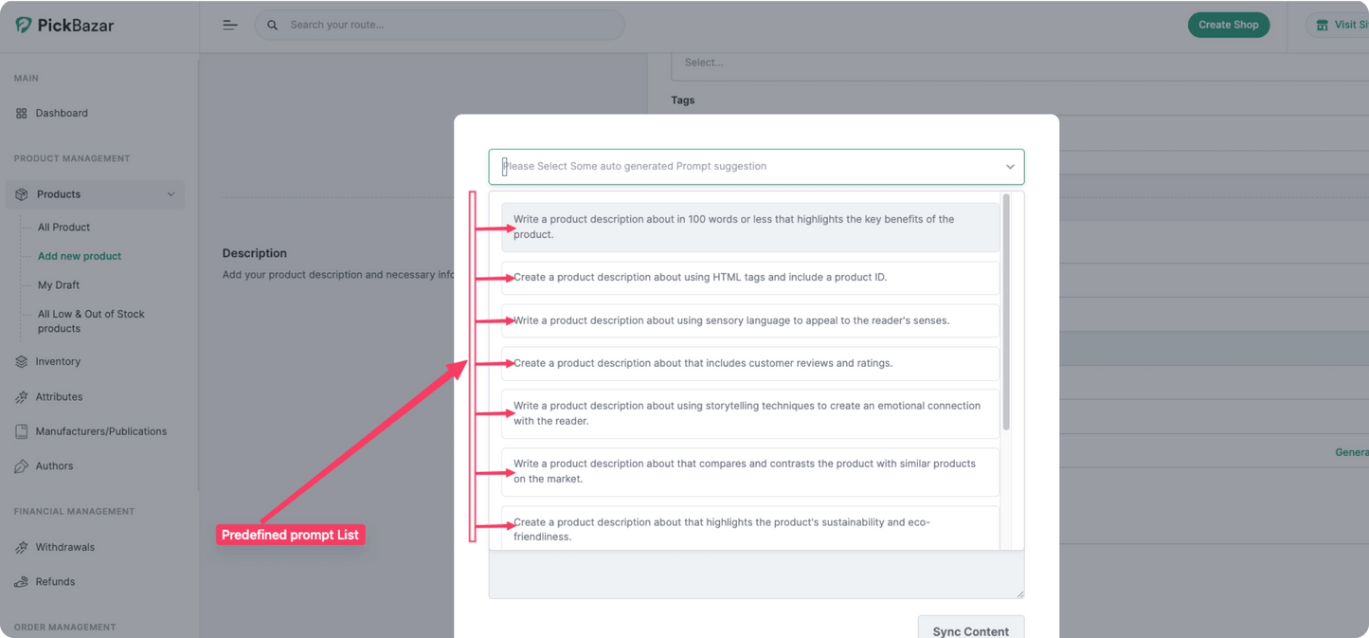This screenshot has height=638, width=1369.
Task: Click the prompt list scrollbar
Action: (x=1006, y=313)
